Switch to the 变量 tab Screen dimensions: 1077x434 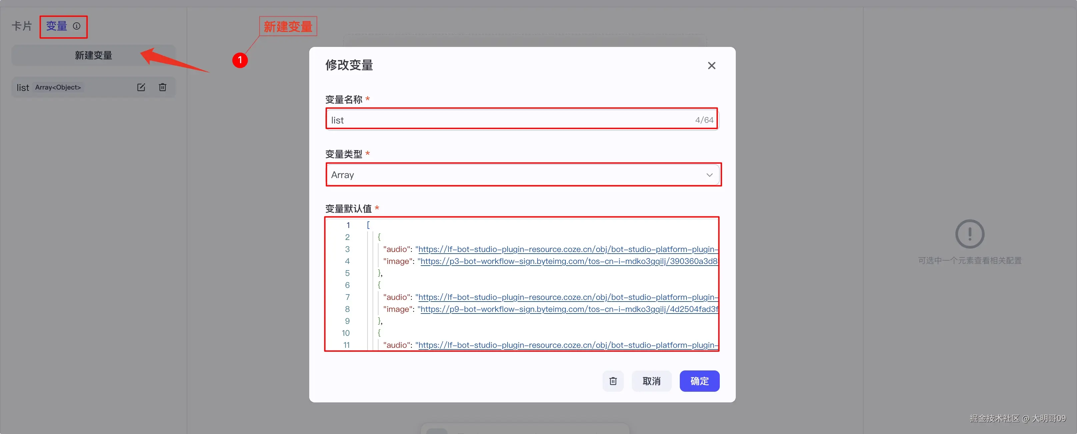coord(56,26)
